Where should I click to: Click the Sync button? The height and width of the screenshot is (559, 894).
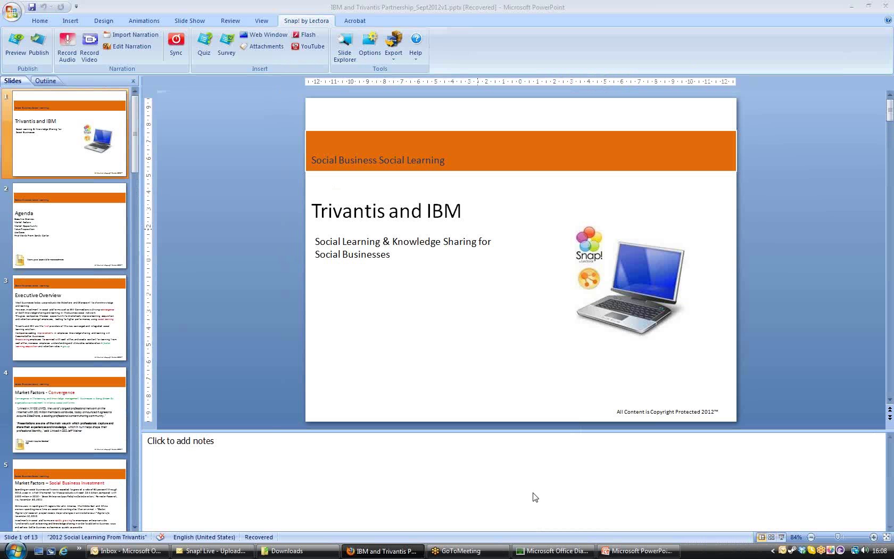click(x=176, y=44)
